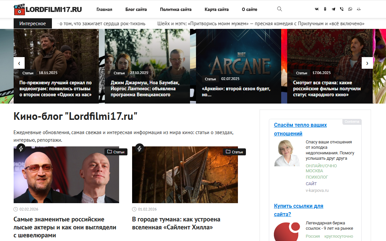
Task: Click Статьи category badge on bald actors post
Action: click(116, 152)
